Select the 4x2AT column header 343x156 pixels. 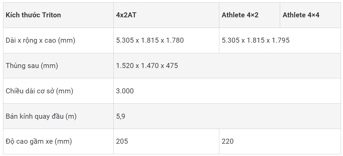(x=126, y=15)
